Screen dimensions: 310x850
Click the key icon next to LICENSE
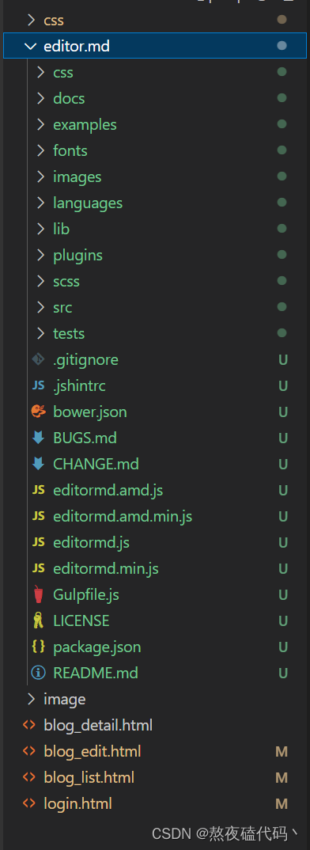[38, 620]
